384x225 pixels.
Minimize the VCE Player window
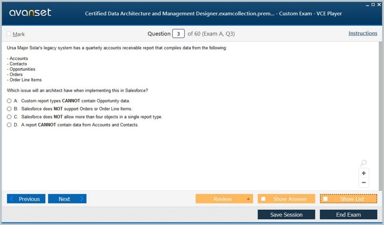[367, 5]
